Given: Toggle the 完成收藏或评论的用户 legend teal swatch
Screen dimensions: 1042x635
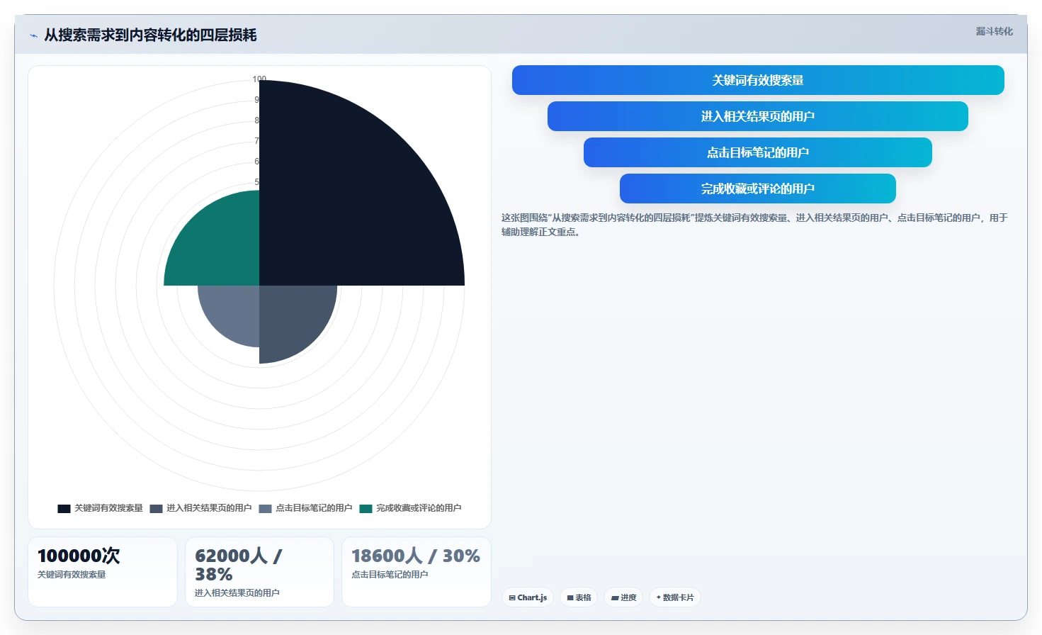Looking at the screenshot, I should pos(366,508).
